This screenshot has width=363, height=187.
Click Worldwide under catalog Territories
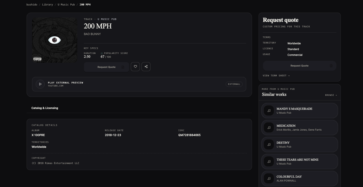[x=39, y=147]
